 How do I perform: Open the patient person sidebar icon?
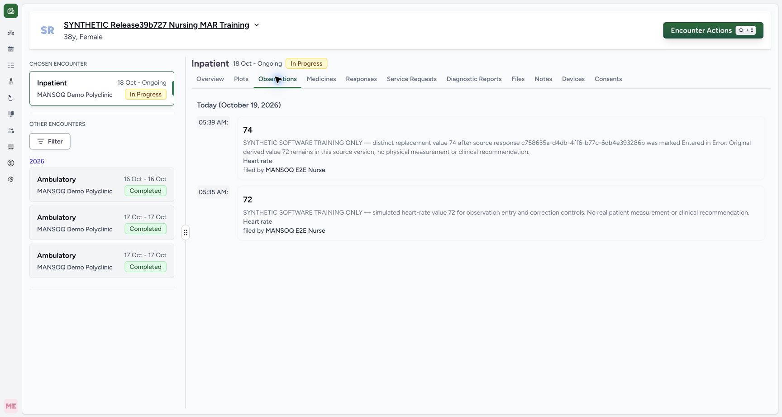[x=11, y=81]
